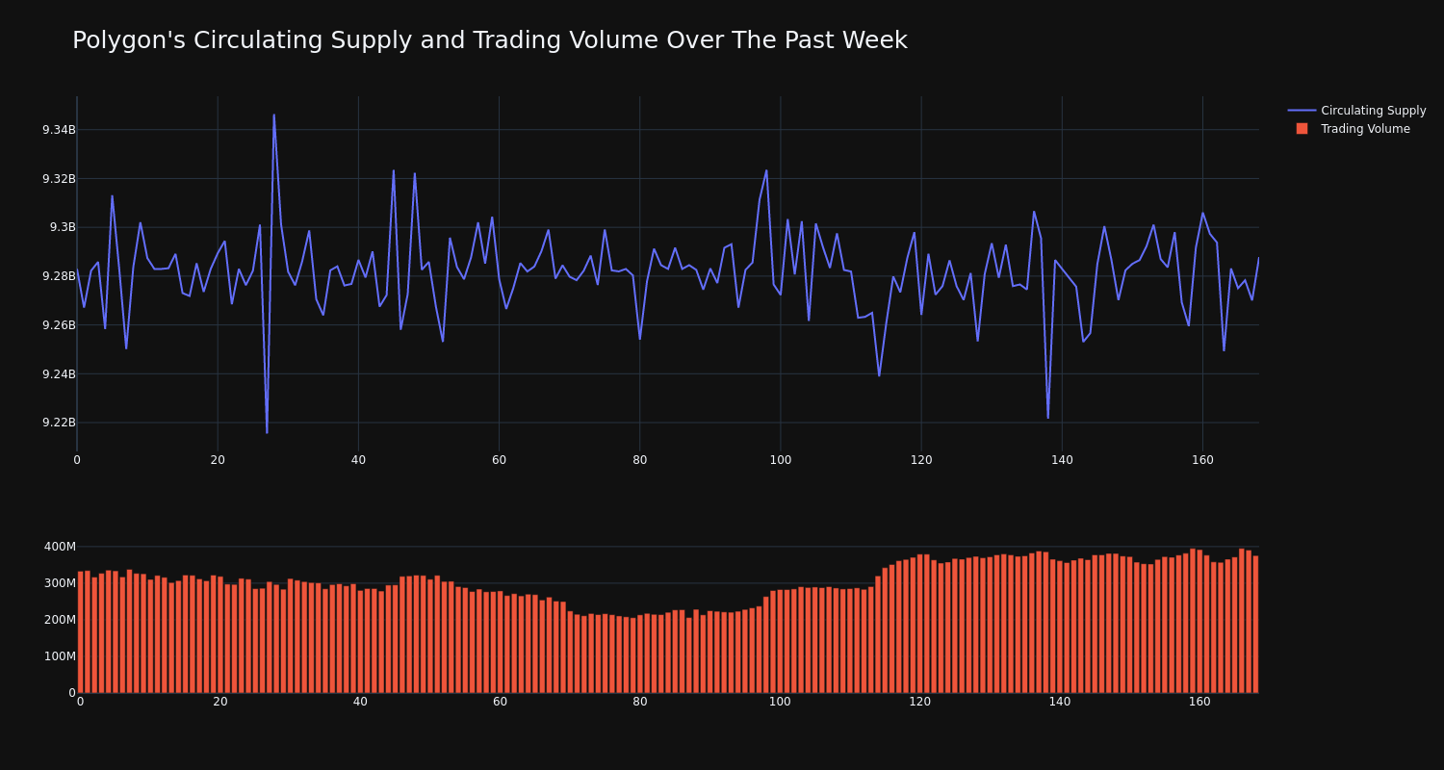Viewport: 1444px width, 770px height.
Task: Click the 9.34B y-axis label
Action: (x=58, y=130)
